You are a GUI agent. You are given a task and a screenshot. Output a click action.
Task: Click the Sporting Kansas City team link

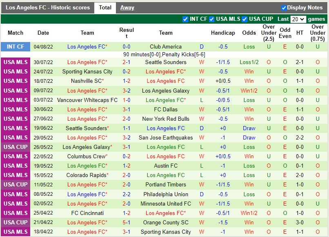[87, 72]
